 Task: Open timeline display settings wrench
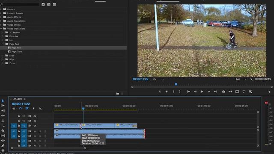[40, 108]
